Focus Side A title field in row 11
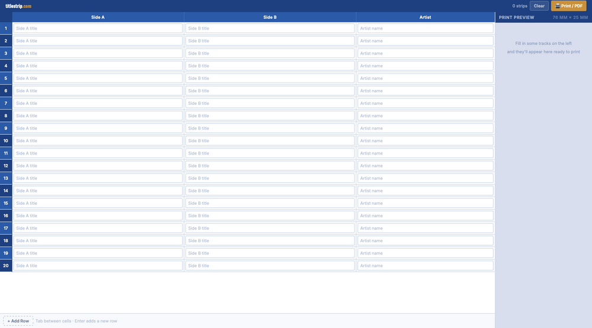Viewport: 592px width, 328px height. [98, 153]
